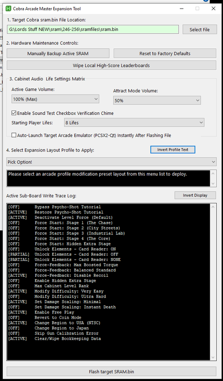
Task: Expand the Pick Option! profile dropdown
Action: [111, 162]
